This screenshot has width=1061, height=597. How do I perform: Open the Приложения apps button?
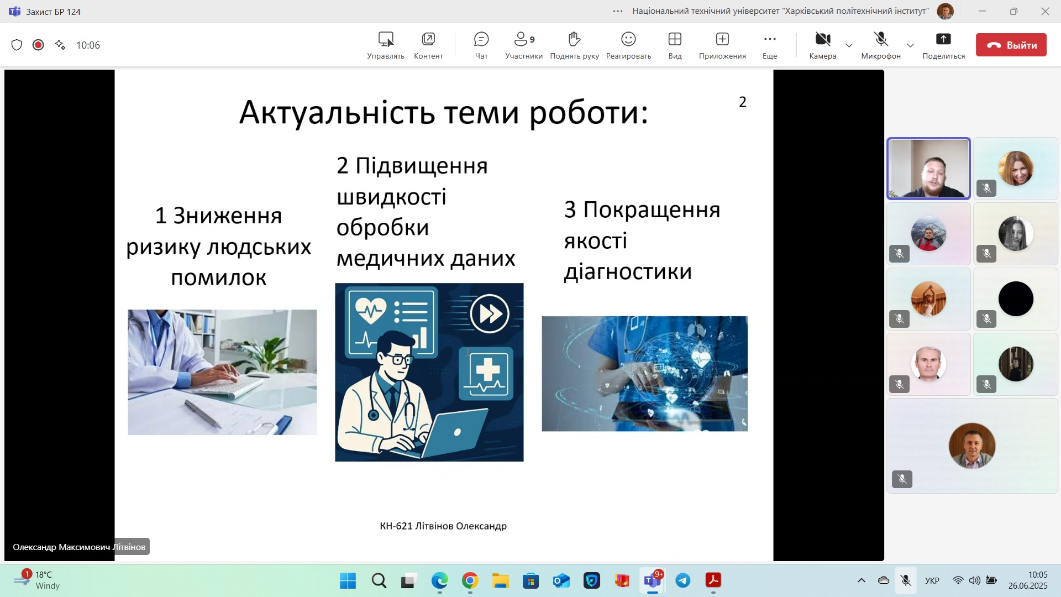click(x=722, y=45)
